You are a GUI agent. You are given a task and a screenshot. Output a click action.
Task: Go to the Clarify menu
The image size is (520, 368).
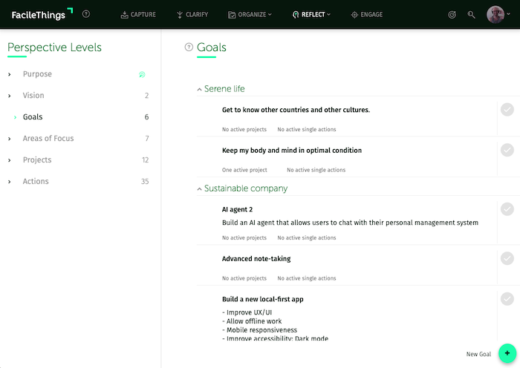197,15
